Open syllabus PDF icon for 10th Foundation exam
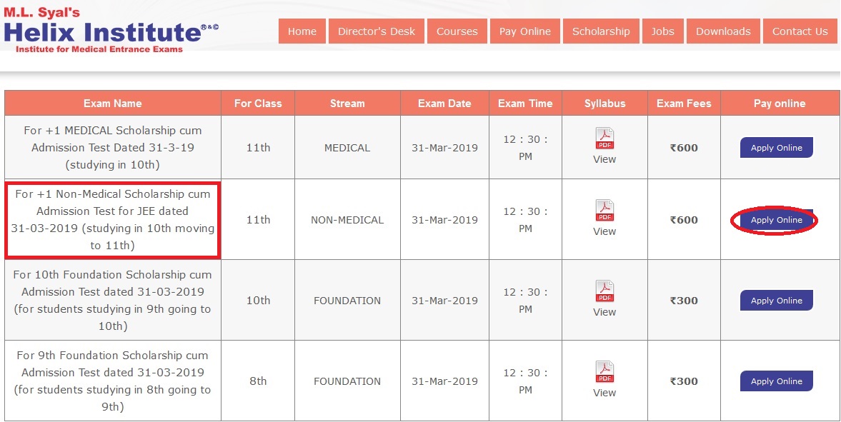Image resolution: width=841 pixels, height=422 pixels. [604, 291]
